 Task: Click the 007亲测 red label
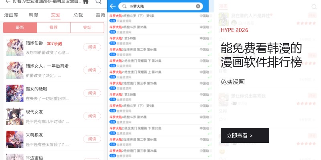(x=54, y=44)
